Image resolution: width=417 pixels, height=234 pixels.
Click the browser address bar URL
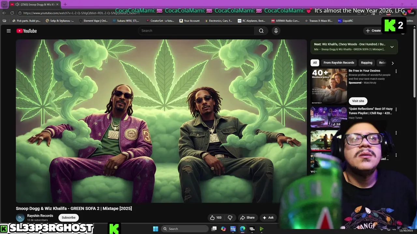coord(81,13)
